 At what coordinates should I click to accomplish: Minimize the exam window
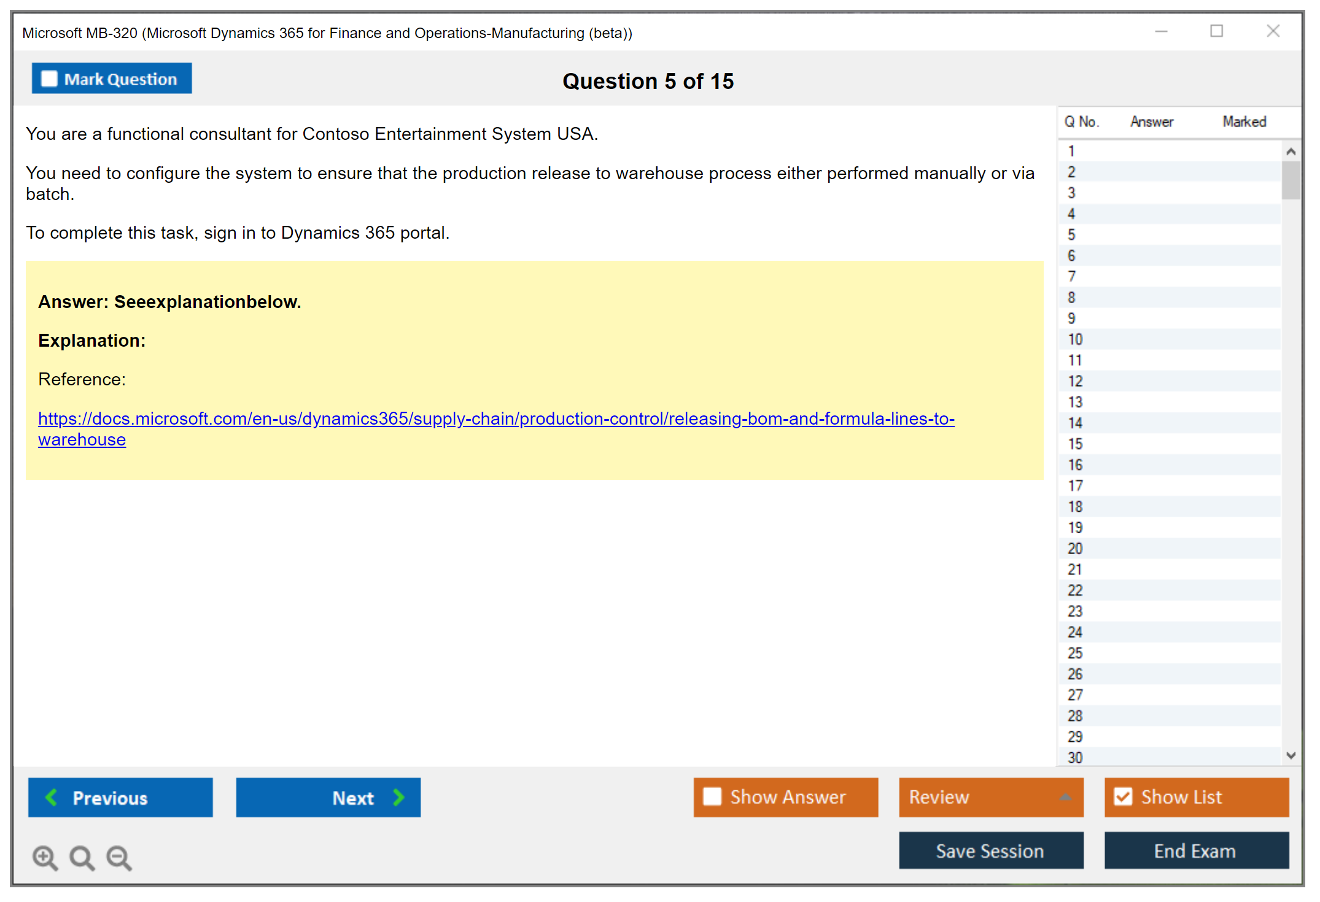(1161, 31)
